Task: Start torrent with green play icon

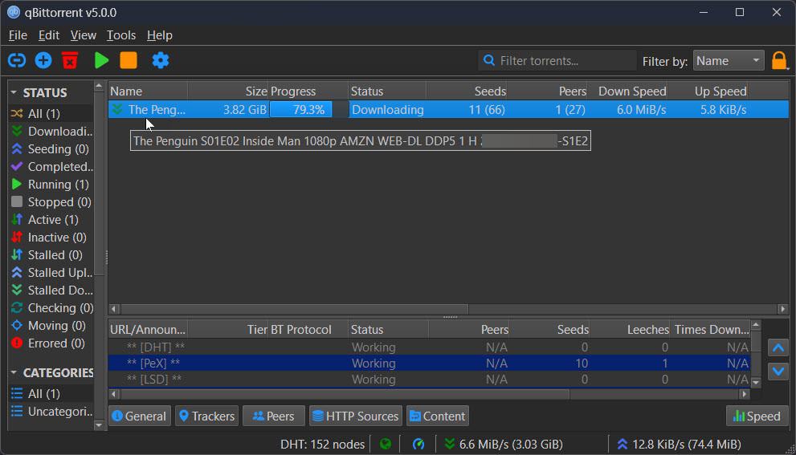Action: pos(101,60)
